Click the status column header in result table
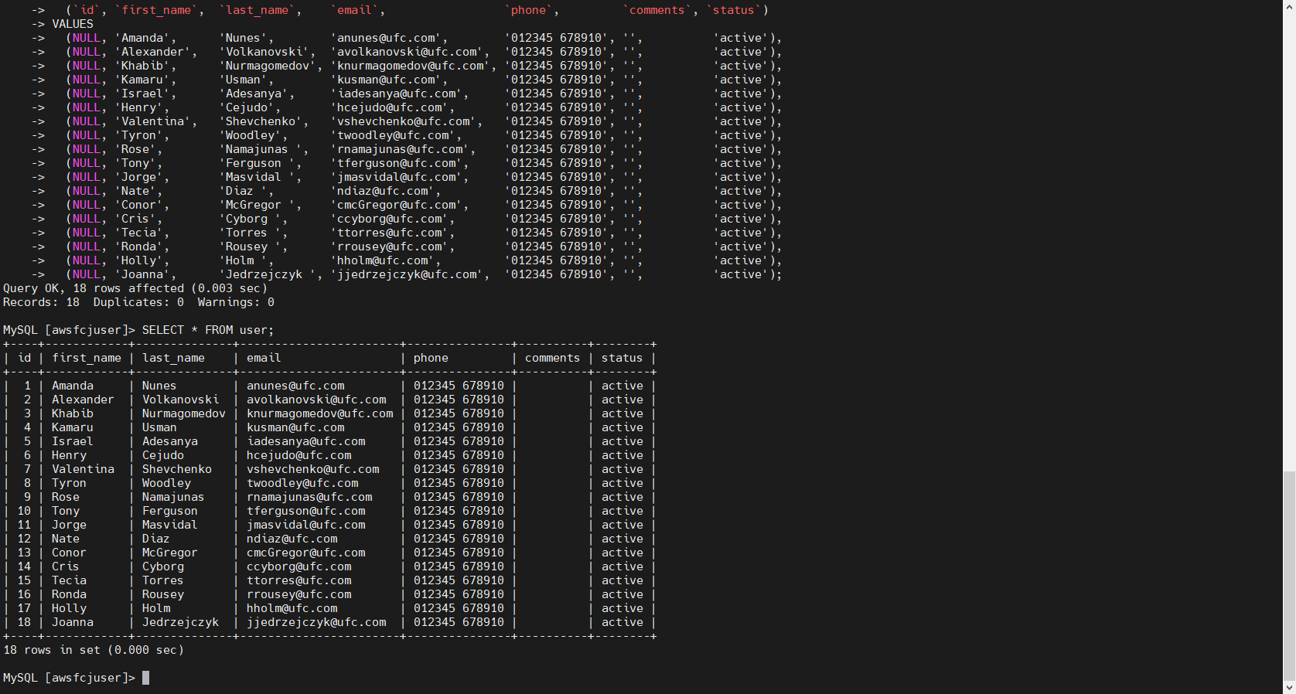 coord(622,358)
